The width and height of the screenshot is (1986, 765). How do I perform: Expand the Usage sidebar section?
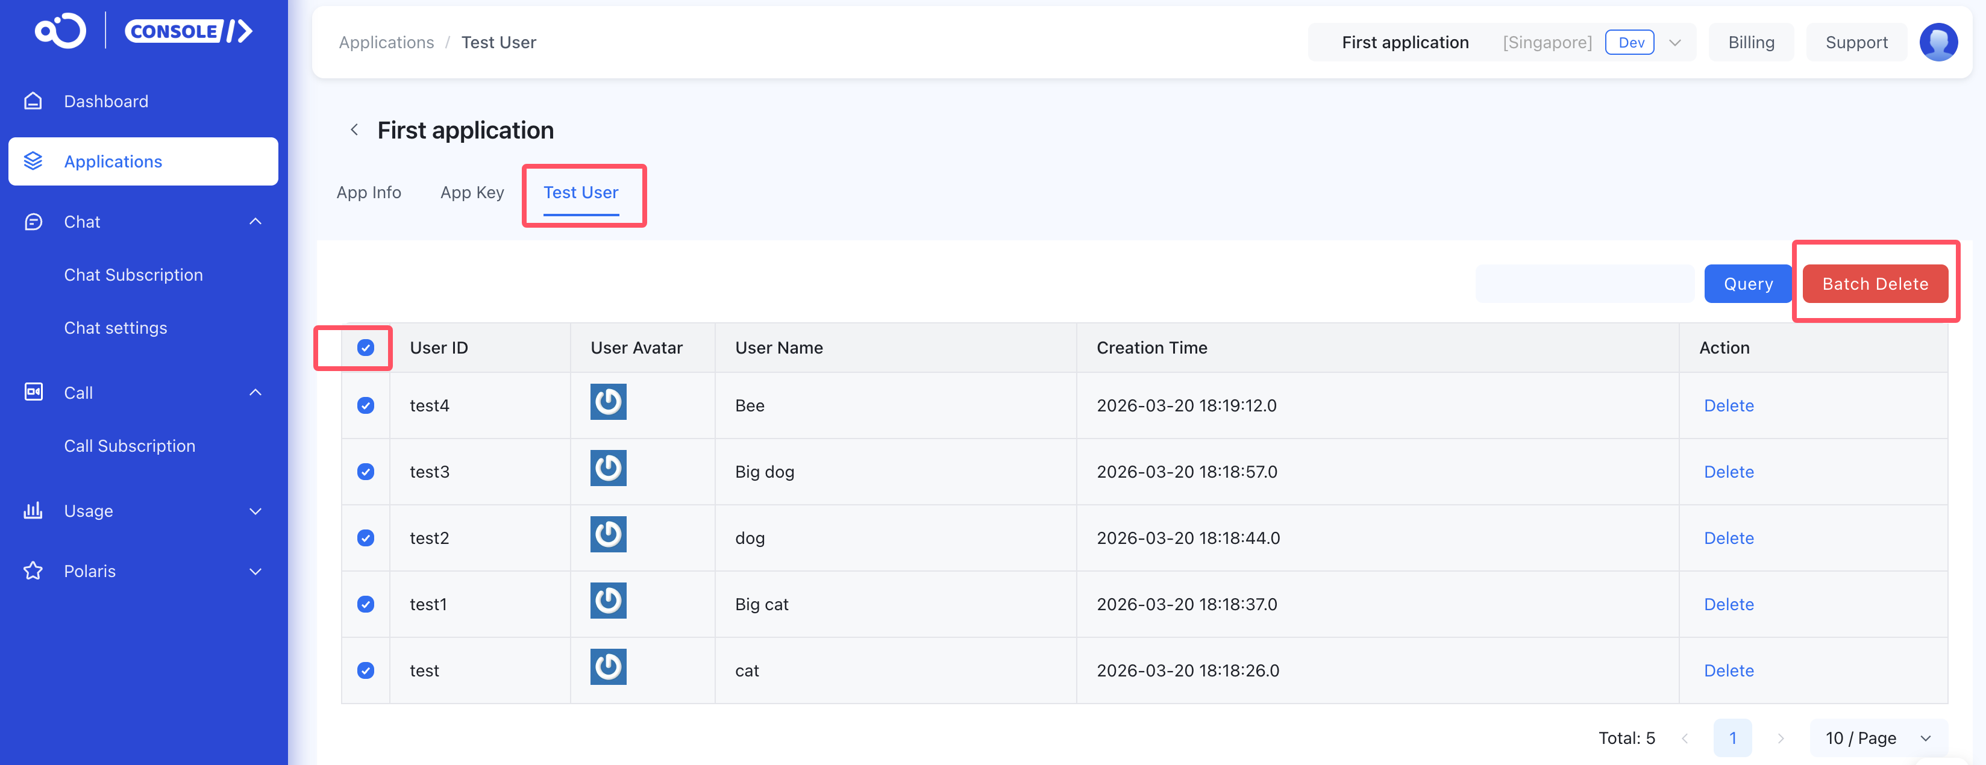pos(255,511)
